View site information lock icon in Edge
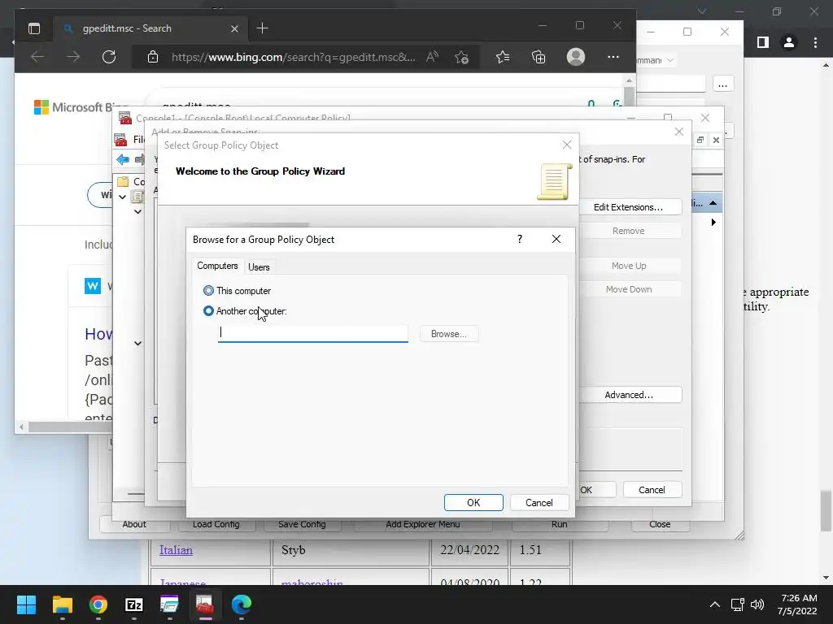833x624 pixels. pos(153,57)
